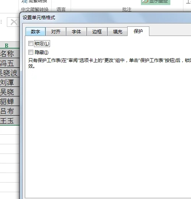Select the 字体 tab

[76, 31]
